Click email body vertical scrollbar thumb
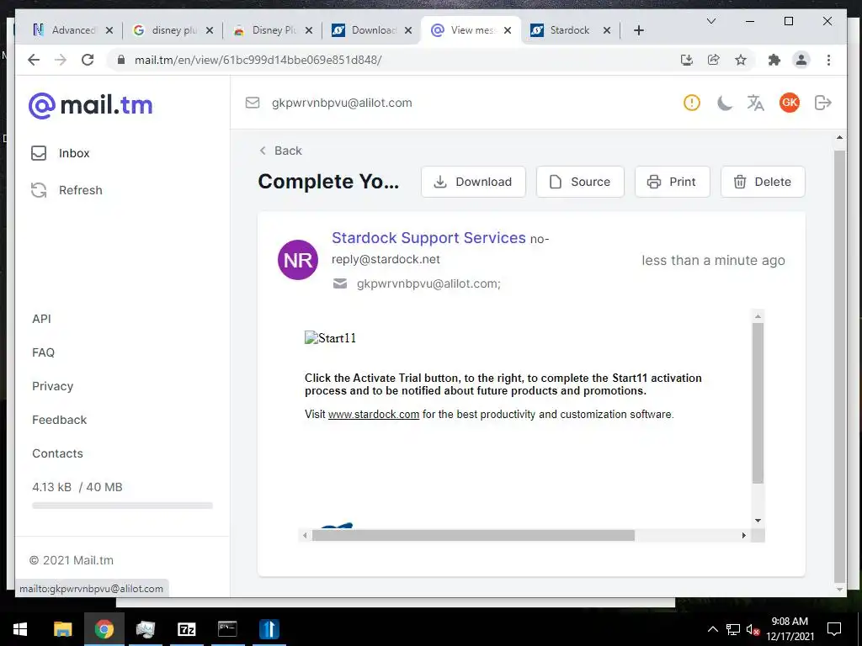The image size is (862, 646). 758,403
